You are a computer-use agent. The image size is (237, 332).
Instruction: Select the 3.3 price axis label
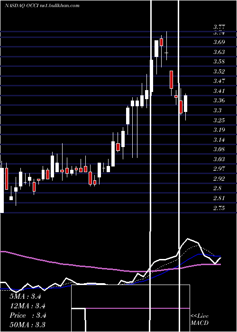coord(218,111)
